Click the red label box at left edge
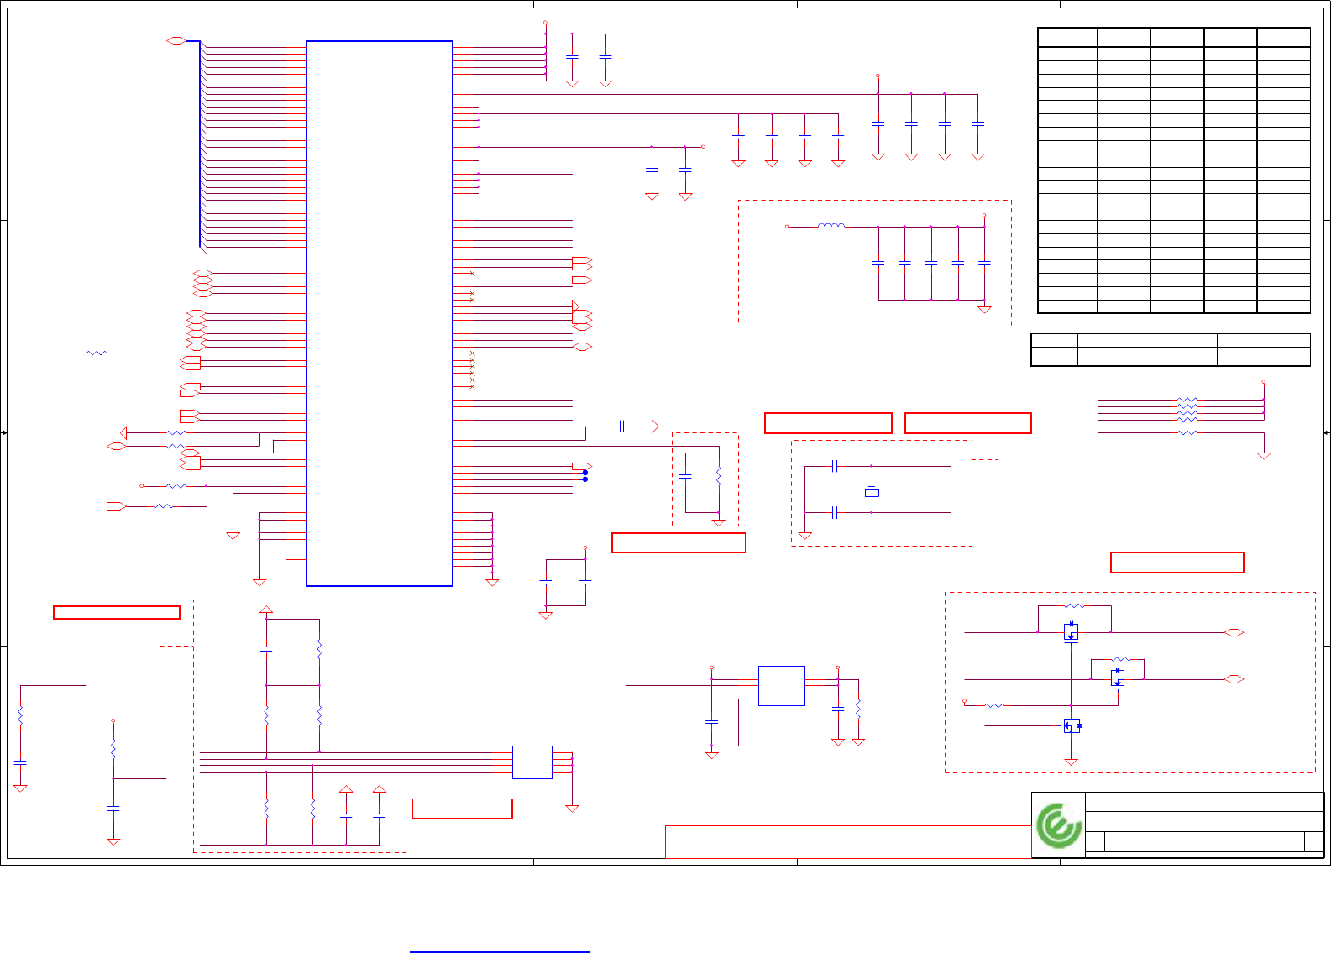The height and width of the screenshot is (953, 1331). point(117,612)
